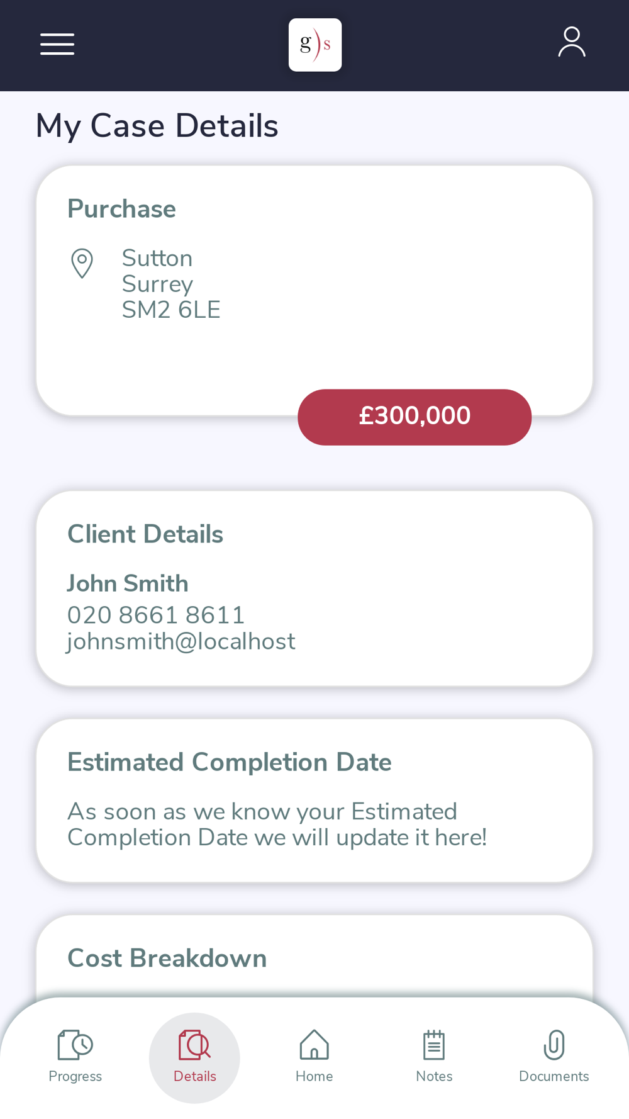Tap the Notes notepad icon
This screenshot has height=1119, width=629.
click(x=434, y=1045)
